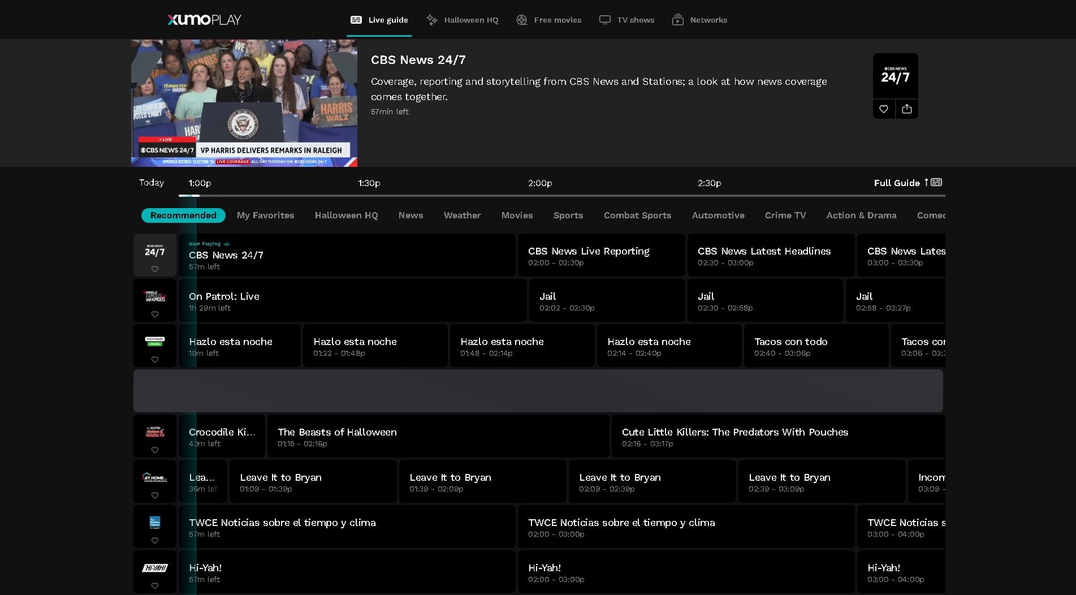Open Networks section

pyautogui.click(x=699, y=20)
